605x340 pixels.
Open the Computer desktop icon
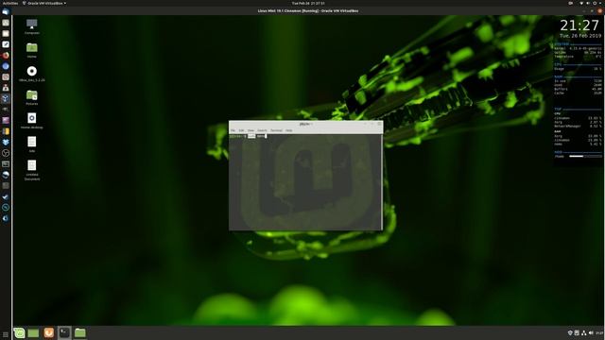tap(31, 26)
